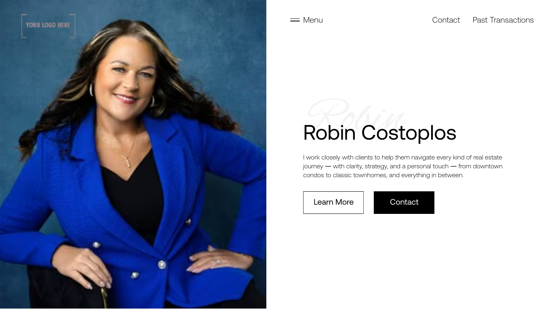
Task: Click the black top under the blazer
Action: [133, 194]
